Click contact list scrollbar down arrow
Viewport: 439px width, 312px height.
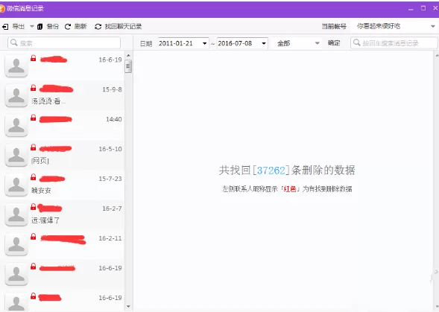pyautogui.click(x=128, y=307)
